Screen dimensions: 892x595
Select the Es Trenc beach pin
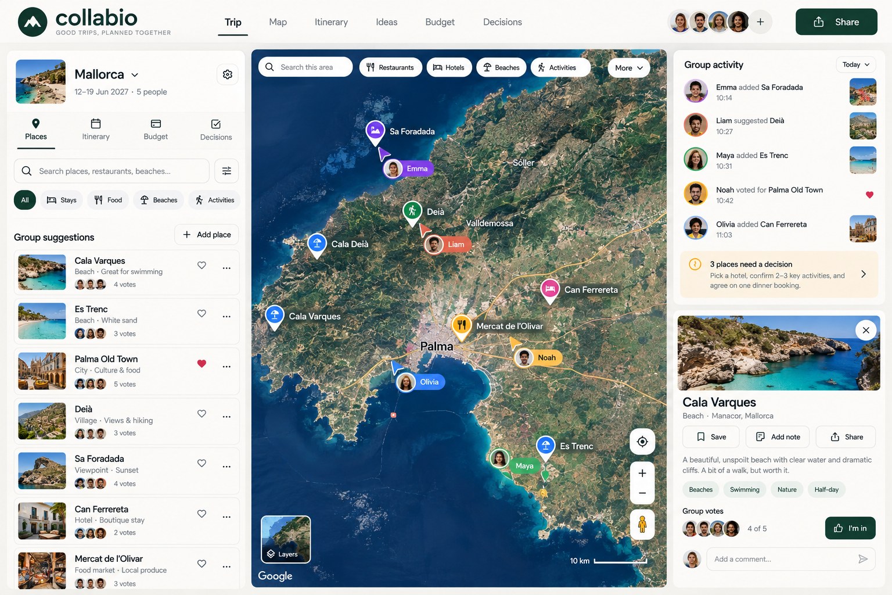pyautogui.click(x=545, y=448)
